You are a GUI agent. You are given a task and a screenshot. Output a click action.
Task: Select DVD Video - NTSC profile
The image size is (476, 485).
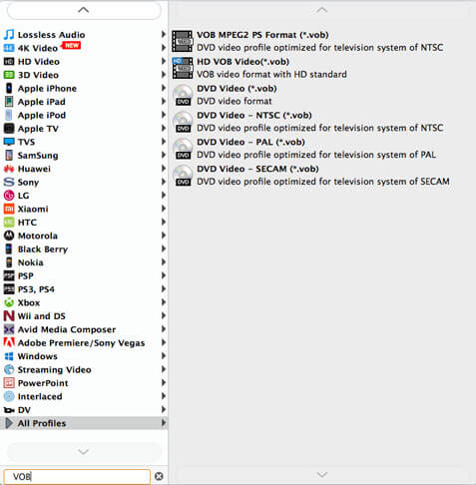pyautogui.click(x=322, y=122)
